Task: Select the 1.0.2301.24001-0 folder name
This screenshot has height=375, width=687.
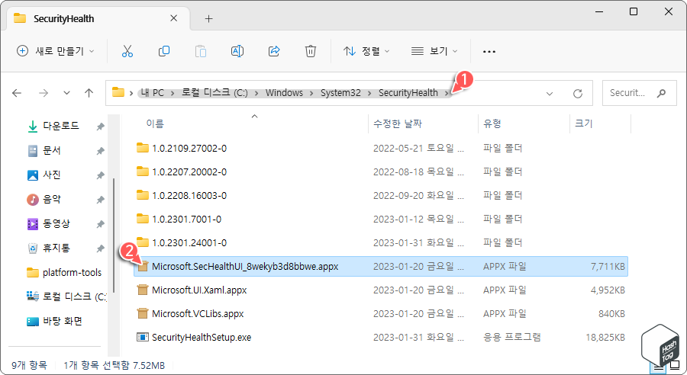Action: (x=189, y=242)
